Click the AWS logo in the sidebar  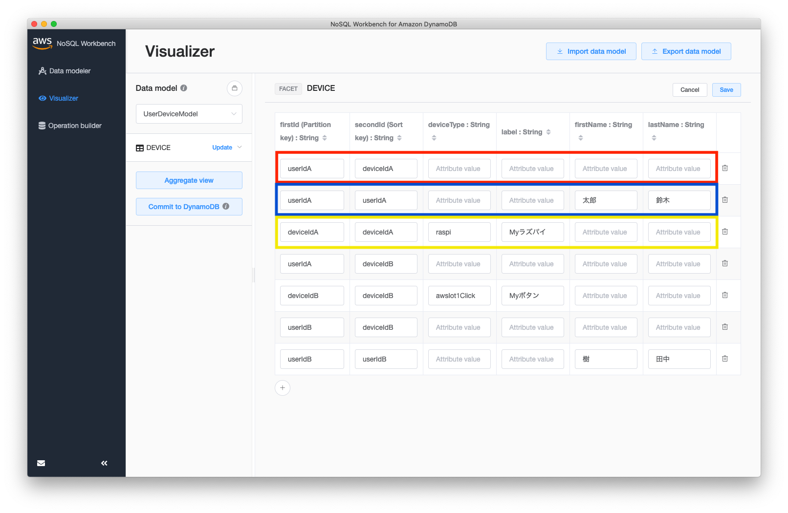coord(42,43)
